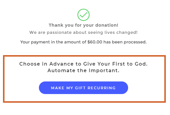Screen dimensions: 170x115
Task: Click the word 'donation!' in the bold heading
Action: point(107,25)
